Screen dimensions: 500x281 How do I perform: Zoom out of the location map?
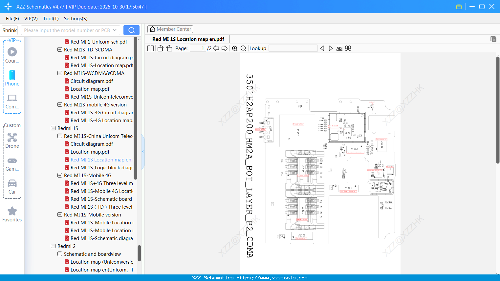[243, 48]
